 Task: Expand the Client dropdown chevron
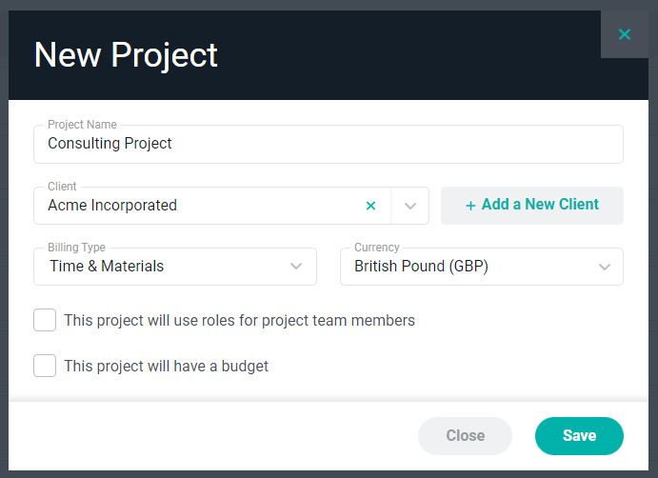pos(410,206)
